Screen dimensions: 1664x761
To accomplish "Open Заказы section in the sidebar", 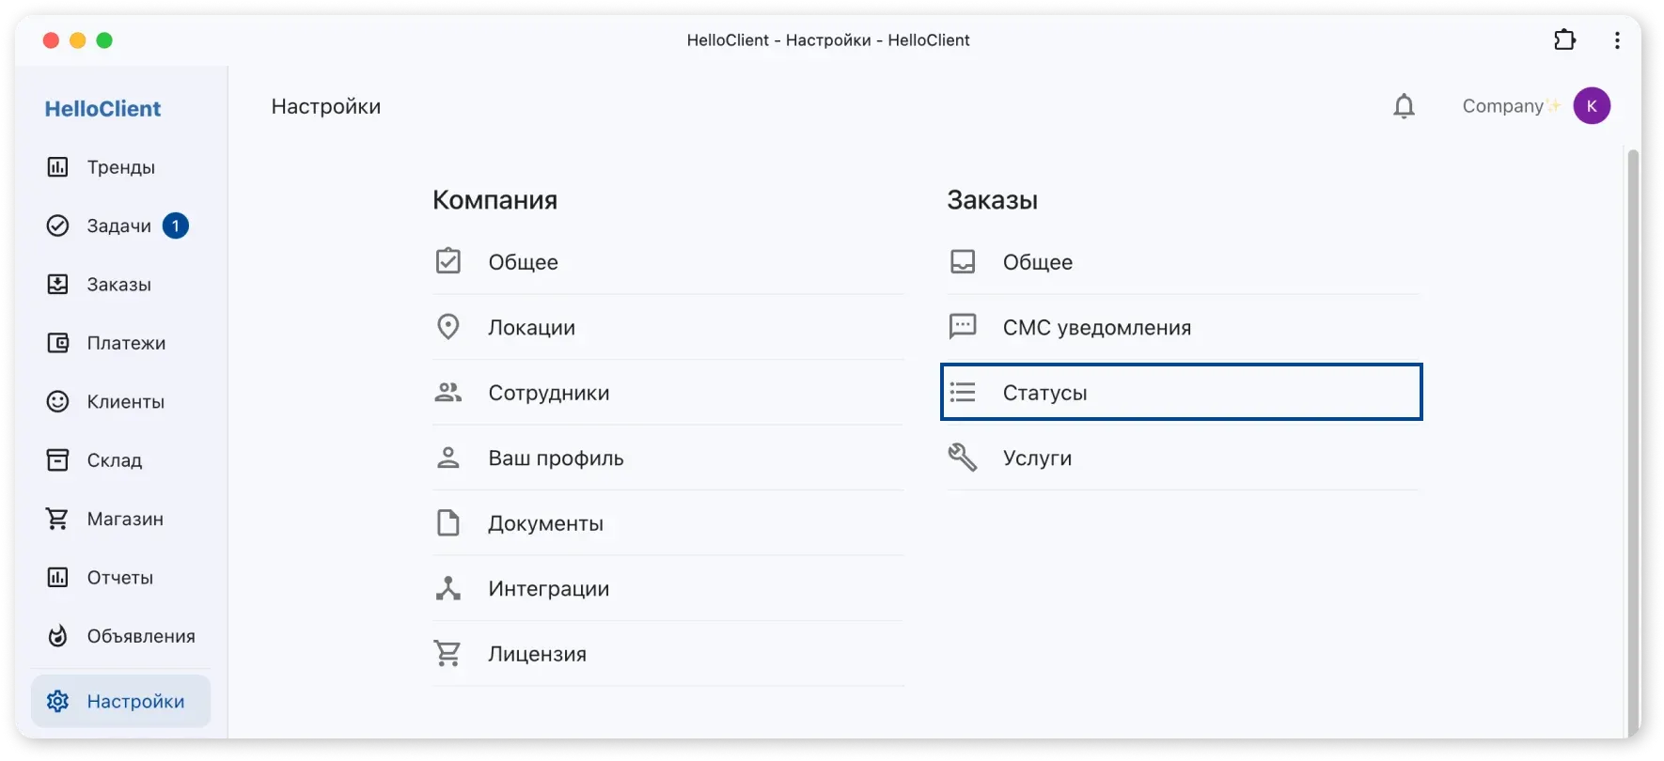I will tap(121, 285).
